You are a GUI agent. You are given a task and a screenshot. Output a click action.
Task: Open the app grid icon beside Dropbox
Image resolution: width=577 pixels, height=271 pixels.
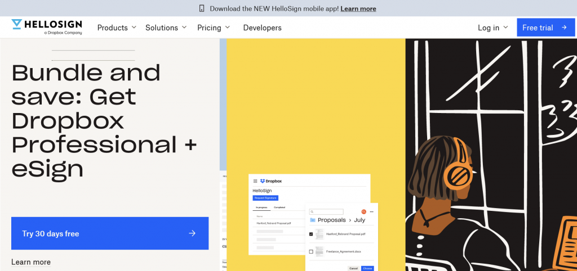pos(255,181)
